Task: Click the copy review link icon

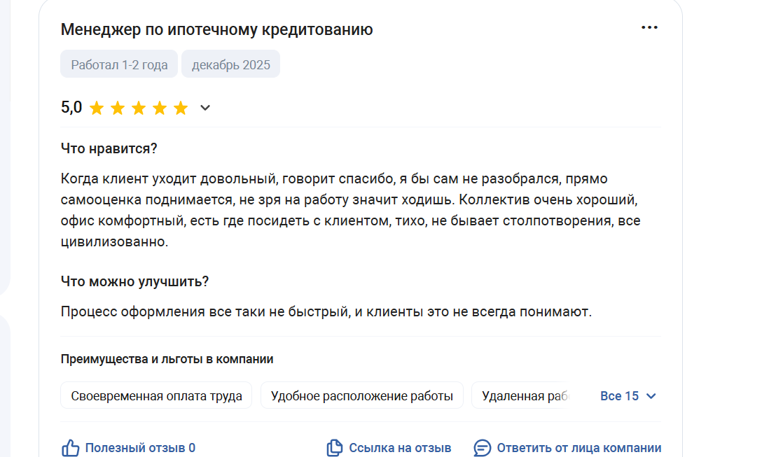Action: pyautogui.click(x=335, y=448)
